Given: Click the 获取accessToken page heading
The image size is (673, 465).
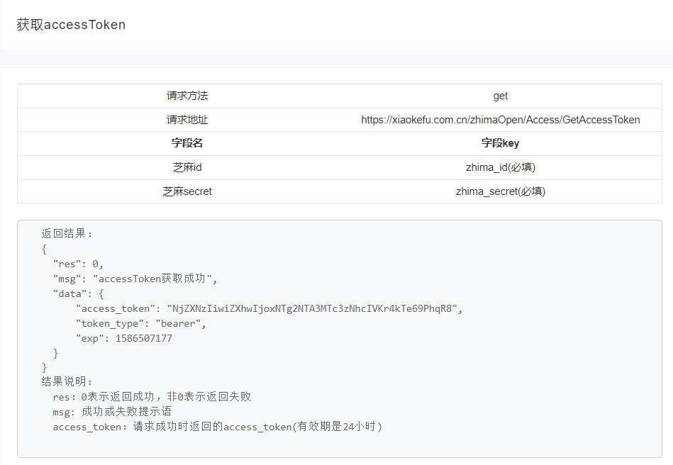Looking at the screenshot, I should [x=71, y=25].
